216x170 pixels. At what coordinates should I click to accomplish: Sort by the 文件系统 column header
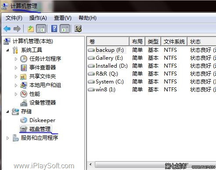tap(174, 42)
